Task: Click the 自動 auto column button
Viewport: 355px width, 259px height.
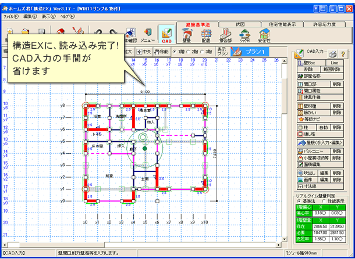Action: point(324,127)
